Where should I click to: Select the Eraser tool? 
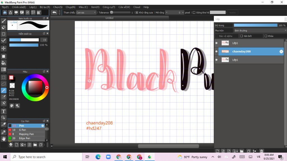click(3, 27)
